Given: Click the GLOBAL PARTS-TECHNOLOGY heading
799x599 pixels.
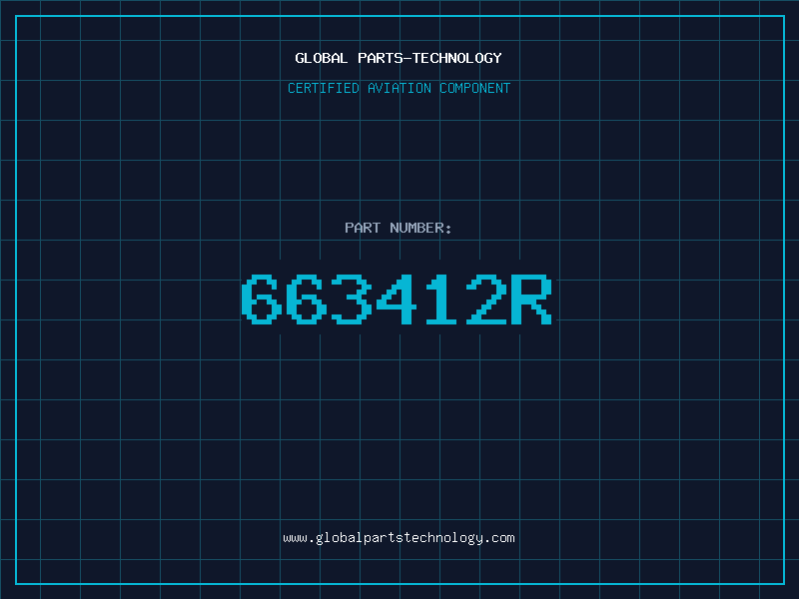Looking at the screenshot, I should (399, 58).
